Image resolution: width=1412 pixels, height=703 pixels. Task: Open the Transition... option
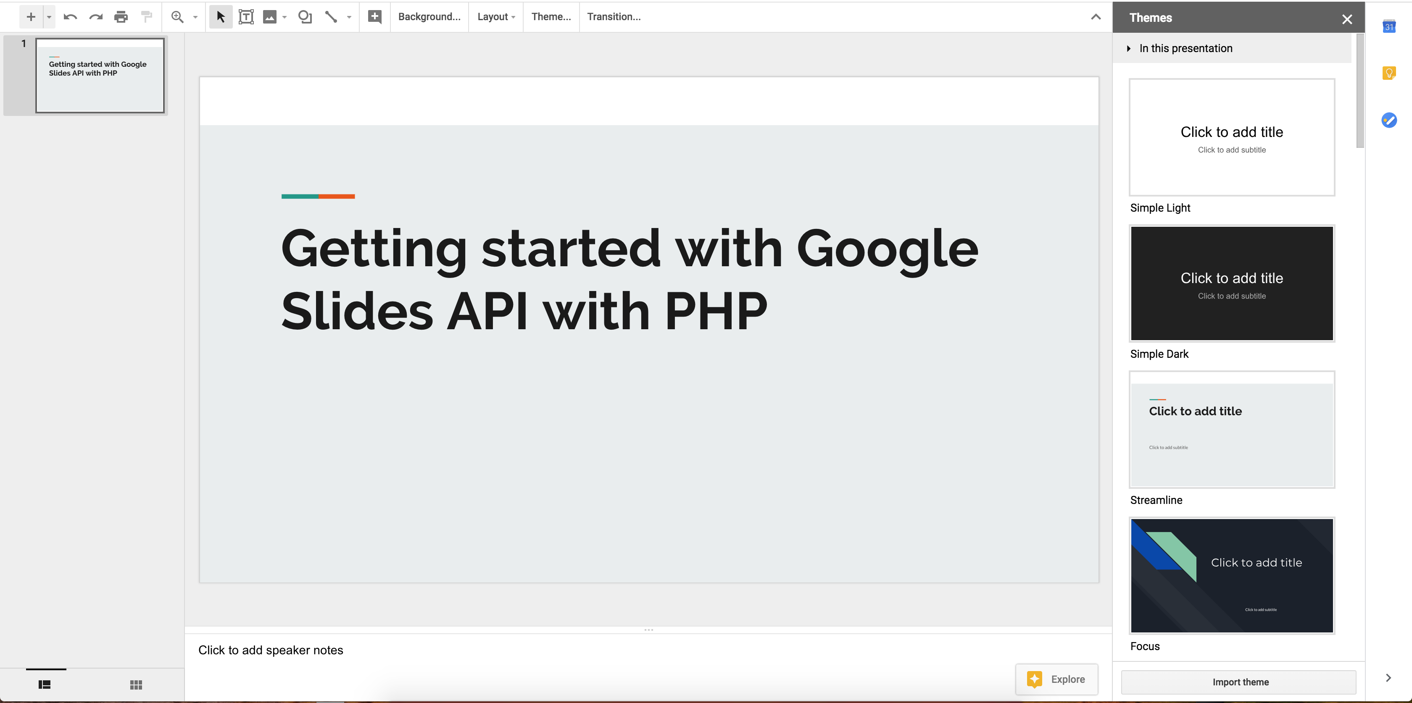pos(614,17)
